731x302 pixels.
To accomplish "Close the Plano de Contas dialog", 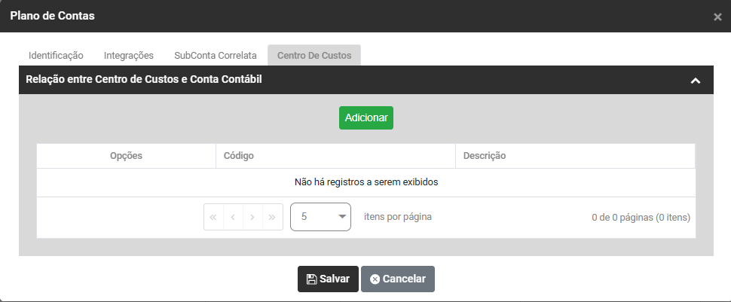I will tap(717, 17).
